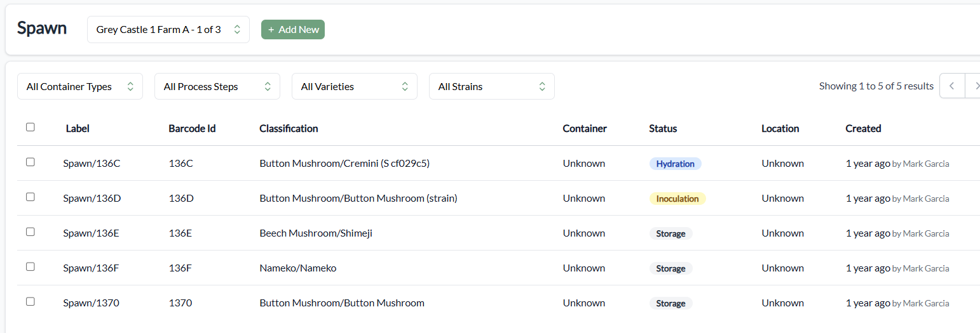Click the Inoculation status badge
The height and width of the screenshot is (333, 980).
[x=677, y=199]
